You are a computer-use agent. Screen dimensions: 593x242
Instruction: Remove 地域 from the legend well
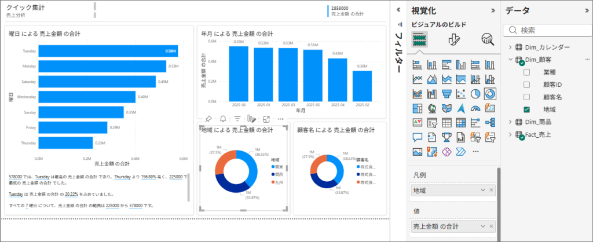[491, 190]
